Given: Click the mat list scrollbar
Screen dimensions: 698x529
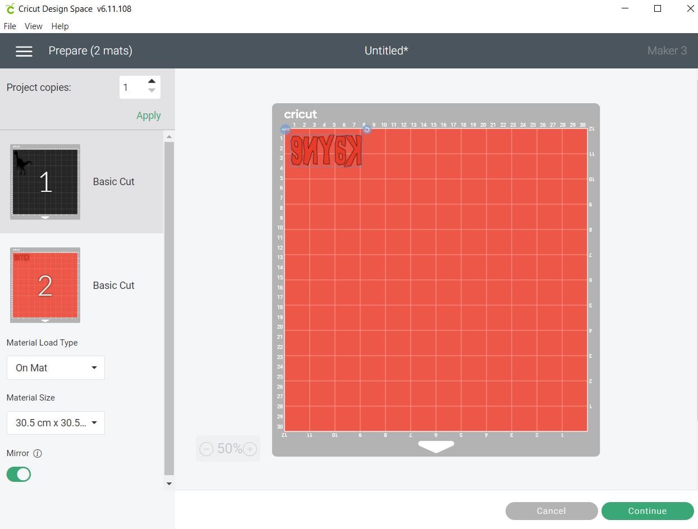Looking at the screenshot, I should [x=169, y=309].
